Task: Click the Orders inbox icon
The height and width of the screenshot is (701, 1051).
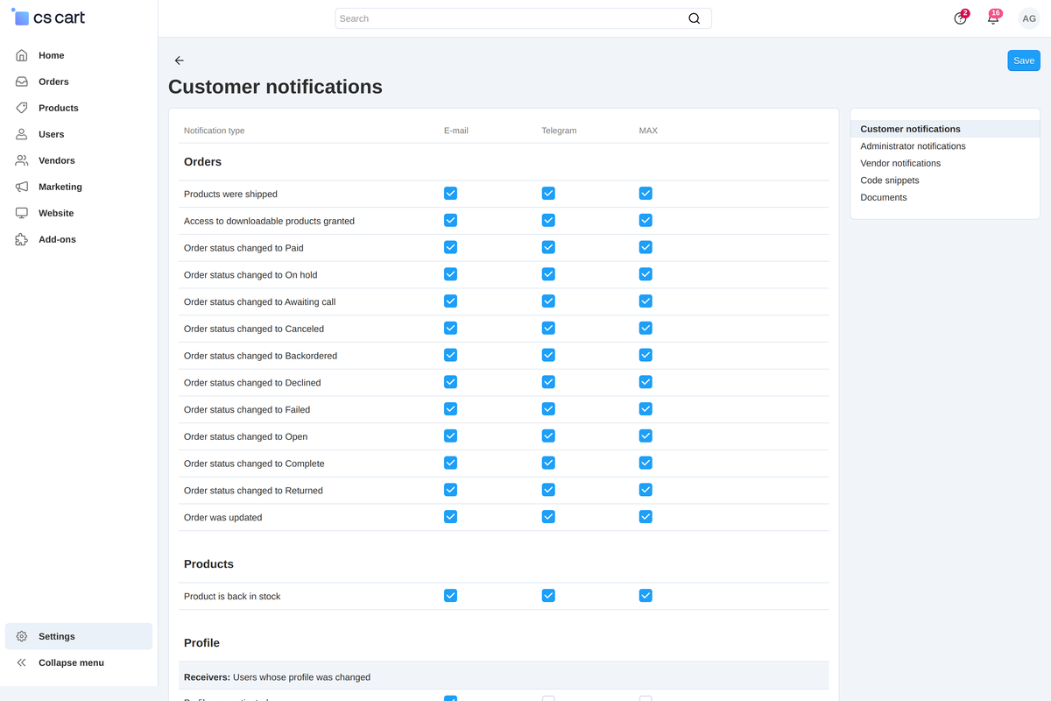Action: pos(22,81)
